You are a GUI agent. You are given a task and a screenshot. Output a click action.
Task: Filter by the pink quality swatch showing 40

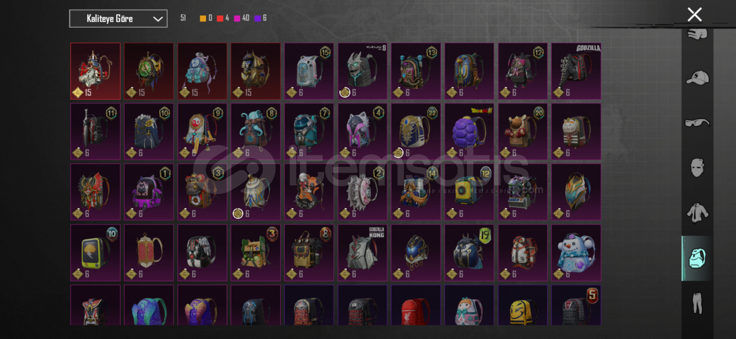[237, 18]
